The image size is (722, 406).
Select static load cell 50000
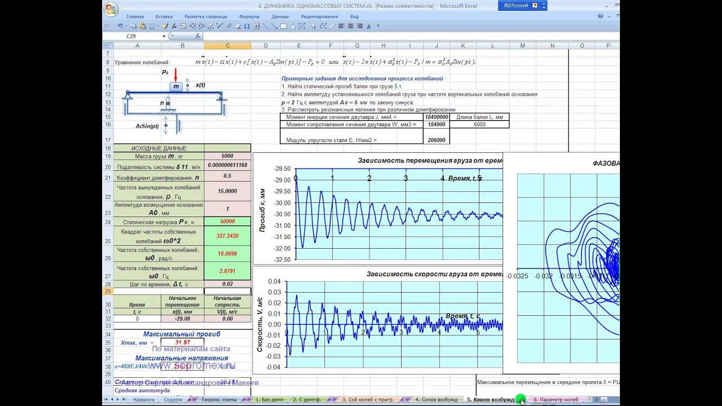coord(227,222)
